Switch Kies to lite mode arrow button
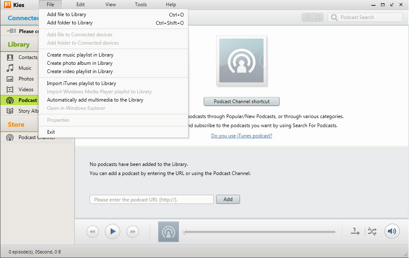 pyautogui.click(x=392, y=5)
